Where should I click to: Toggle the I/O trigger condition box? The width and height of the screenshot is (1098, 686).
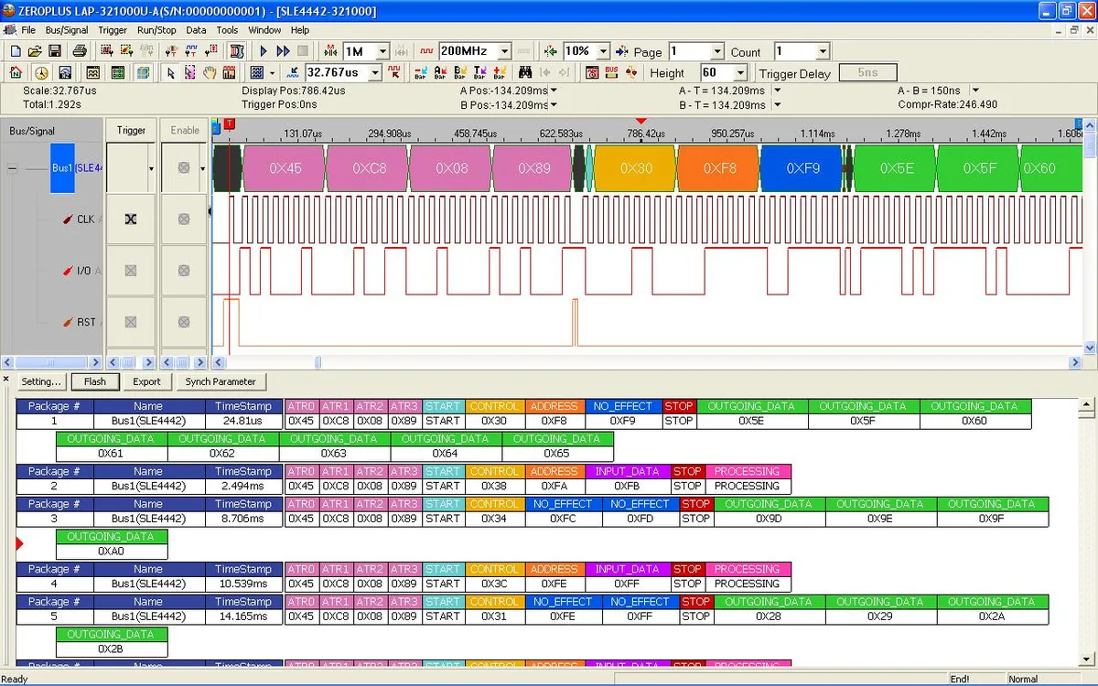pos(131,271)
